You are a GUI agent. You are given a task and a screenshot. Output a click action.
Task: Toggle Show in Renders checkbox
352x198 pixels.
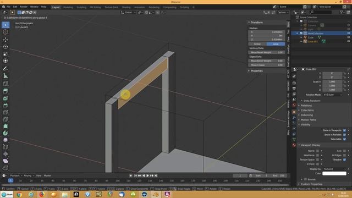pos(344,135)
